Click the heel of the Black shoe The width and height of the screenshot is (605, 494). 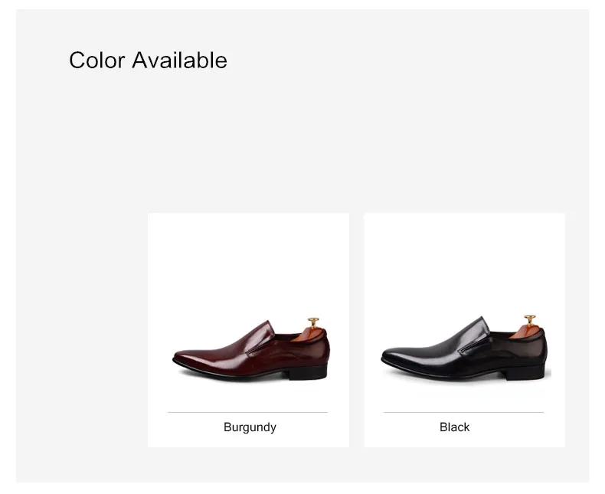tap(534, 370)
